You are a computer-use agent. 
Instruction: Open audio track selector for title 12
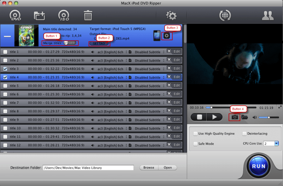coord(112,145)
